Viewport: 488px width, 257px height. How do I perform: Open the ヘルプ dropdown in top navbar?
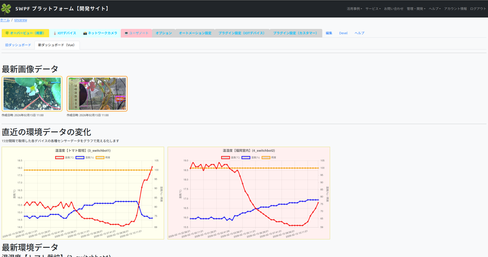[435, 9]
